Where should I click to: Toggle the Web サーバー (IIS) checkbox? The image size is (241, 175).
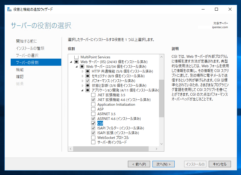pyautogui.click(x=76, y=62)
